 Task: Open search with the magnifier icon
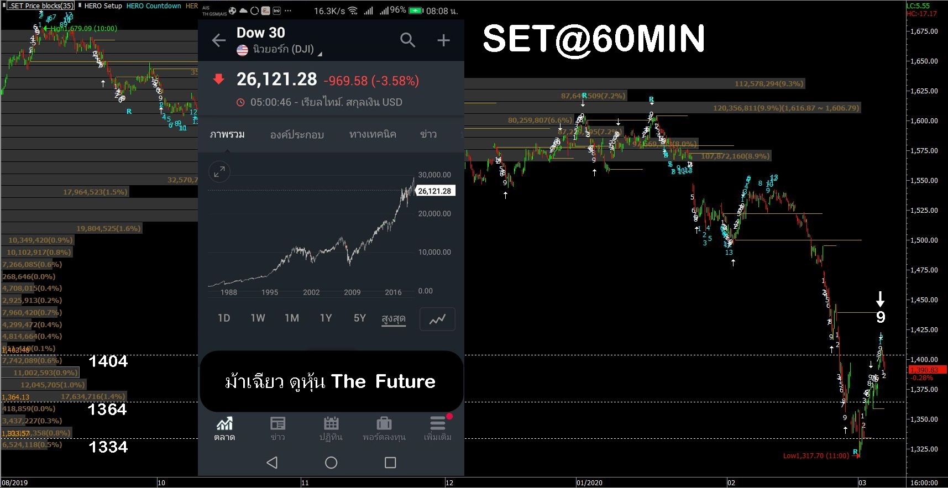pyautogui.click(x=407, y=40)
